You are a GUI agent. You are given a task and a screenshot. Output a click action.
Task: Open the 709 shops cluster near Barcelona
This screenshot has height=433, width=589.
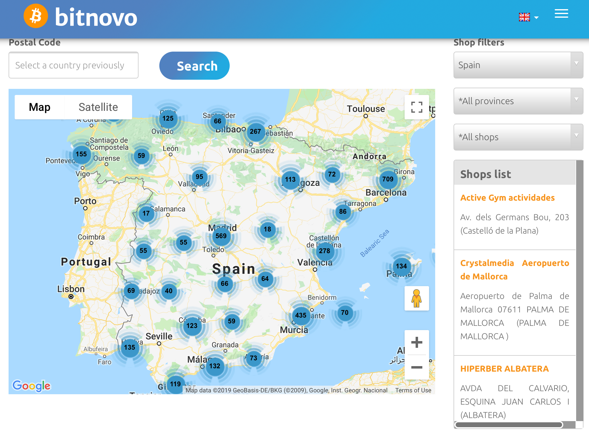(x=388, y=179)
